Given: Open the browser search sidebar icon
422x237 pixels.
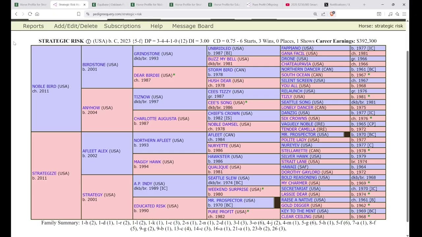Looking at the screenshot, I should pos(379,14).
